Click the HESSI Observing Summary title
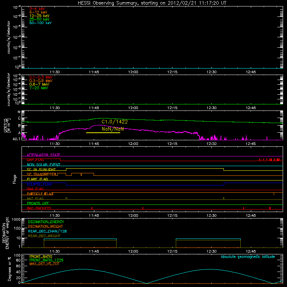This screenshot has height=287, width=287. 152,3
